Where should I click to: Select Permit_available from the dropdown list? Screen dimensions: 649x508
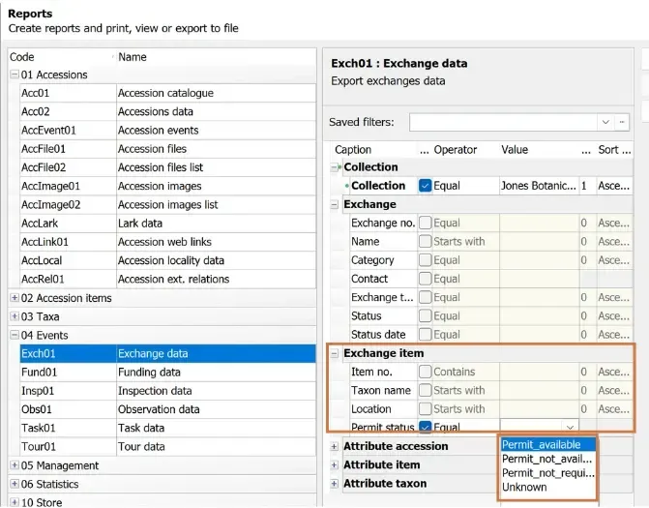pos(548,445)
